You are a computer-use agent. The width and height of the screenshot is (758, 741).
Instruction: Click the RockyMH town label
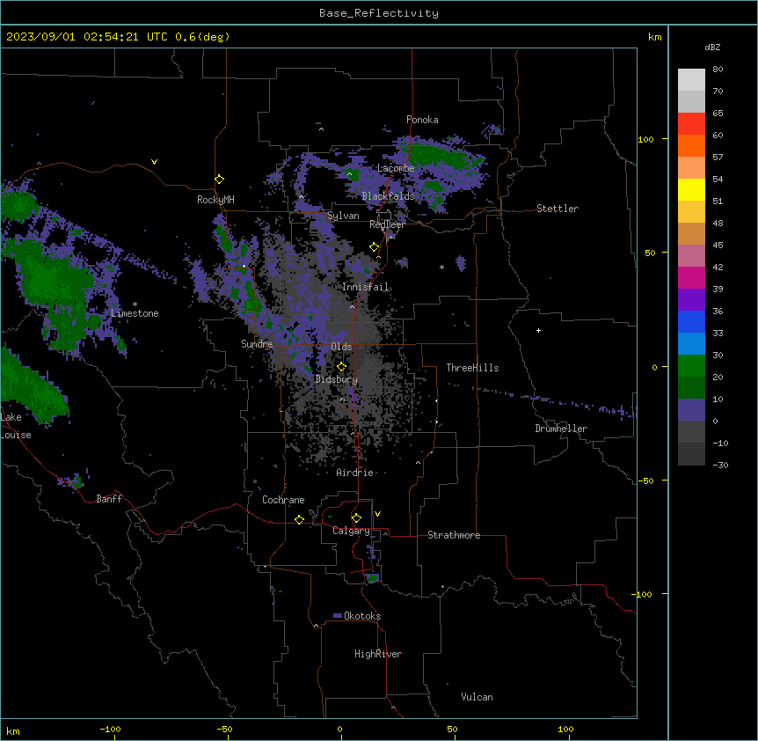pos(215,200)
